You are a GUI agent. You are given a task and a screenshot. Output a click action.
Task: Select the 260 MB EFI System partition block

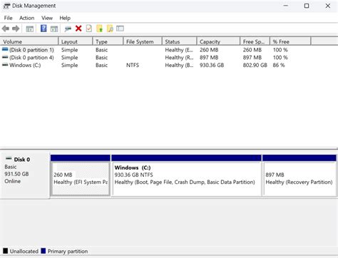tap(81, 176)
